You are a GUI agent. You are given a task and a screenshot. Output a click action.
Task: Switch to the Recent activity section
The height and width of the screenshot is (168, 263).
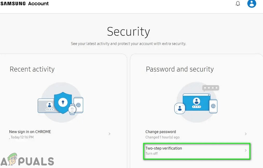(x=32, y=69)
